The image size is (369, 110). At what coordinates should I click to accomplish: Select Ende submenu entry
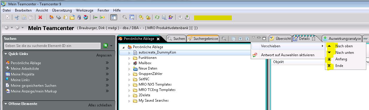coord(345,66)
